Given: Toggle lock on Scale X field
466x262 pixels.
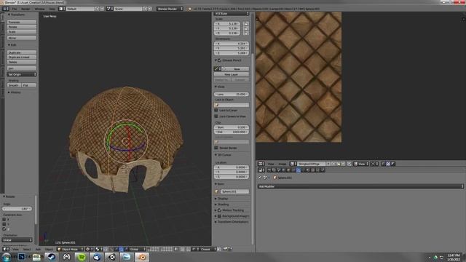Looking at the screenshot, I should [246, 24].
